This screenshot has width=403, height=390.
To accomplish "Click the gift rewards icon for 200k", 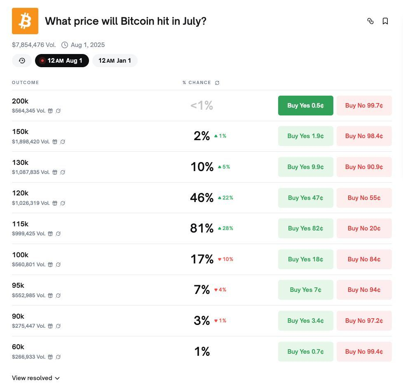I will point(50,111).
